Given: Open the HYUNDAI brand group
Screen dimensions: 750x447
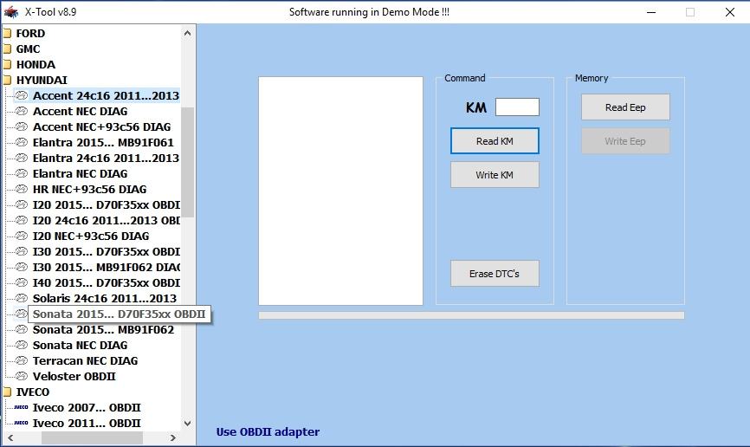Looking at the screenshot, I should tap(42, 81).
